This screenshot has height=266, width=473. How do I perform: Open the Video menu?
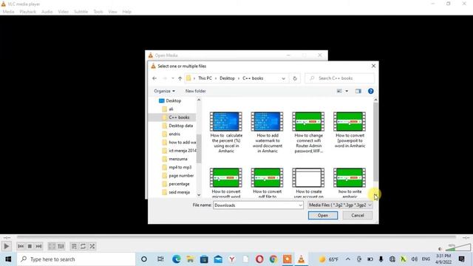[64, 12]
